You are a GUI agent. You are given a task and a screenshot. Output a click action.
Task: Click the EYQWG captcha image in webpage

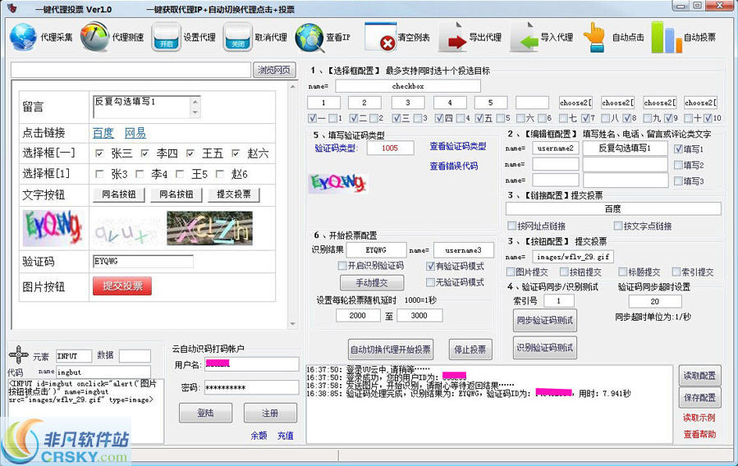click(x=53, y=228)
